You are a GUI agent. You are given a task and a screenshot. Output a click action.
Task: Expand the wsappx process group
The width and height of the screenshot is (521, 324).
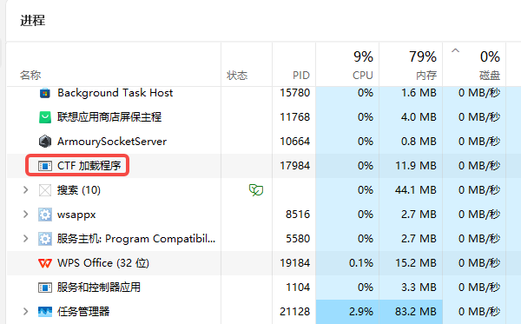(25, 215)
